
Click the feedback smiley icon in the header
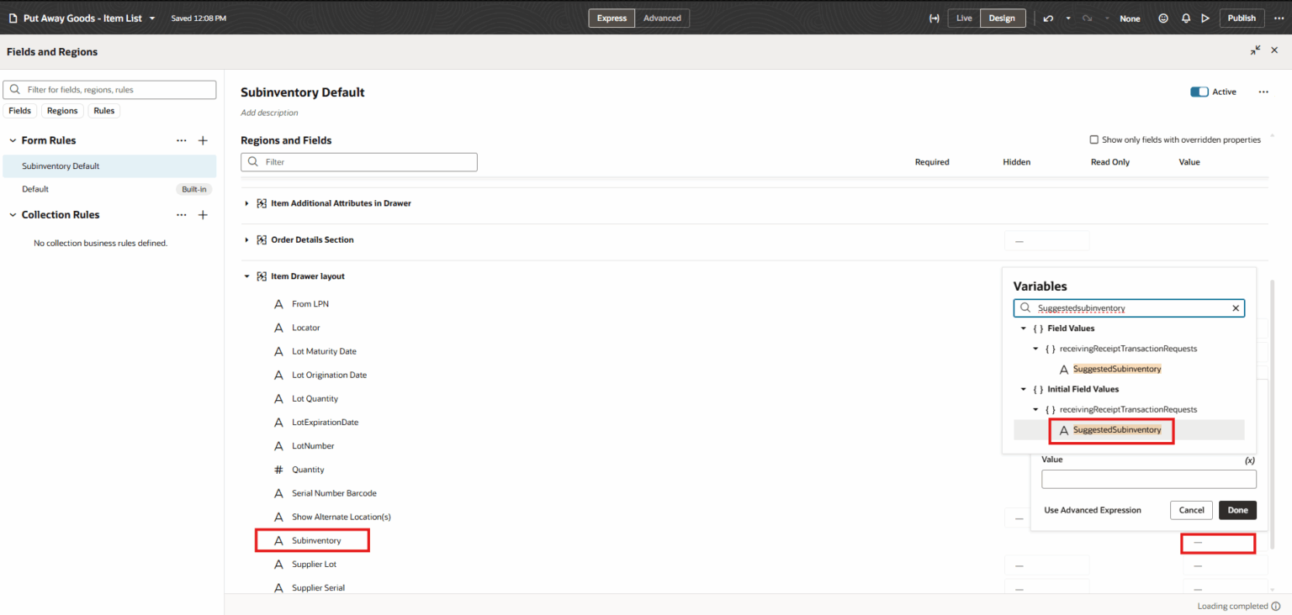(x=1163, y=18)
